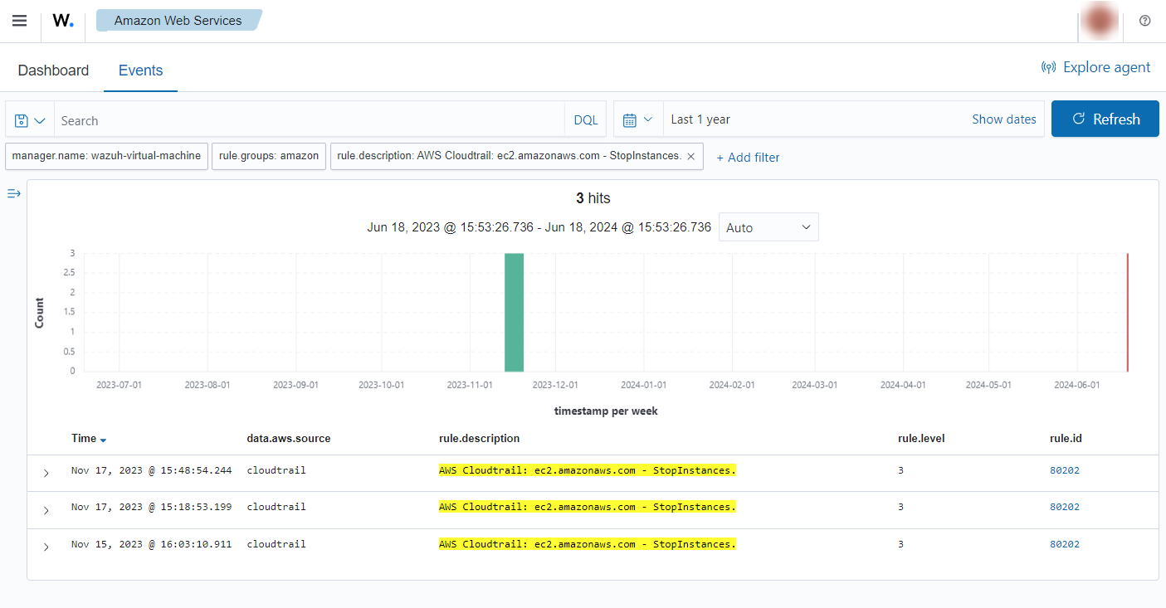Click the Wazuh logo home icon
The height and width of the screenshot is (608, 1166).
63,21
